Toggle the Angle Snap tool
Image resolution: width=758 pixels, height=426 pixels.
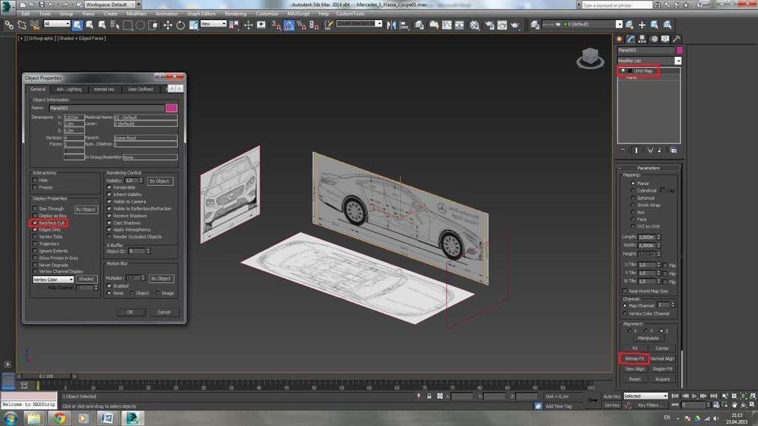[289, 24]
